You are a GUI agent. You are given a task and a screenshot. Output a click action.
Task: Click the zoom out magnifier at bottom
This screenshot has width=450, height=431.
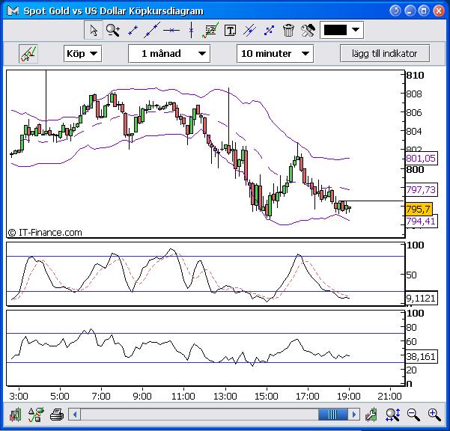click(x=413, y=414)
